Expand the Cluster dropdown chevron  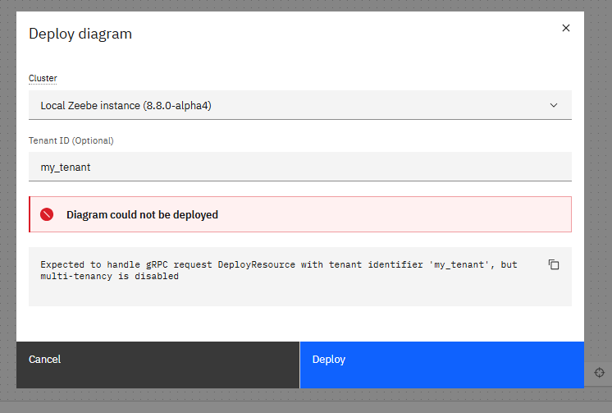click(x=553, y=105)
